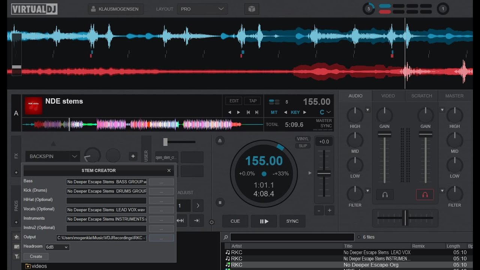Click the key up arrow right of KEY
This screenshot has width=480, height=270.
coord(304,112)
